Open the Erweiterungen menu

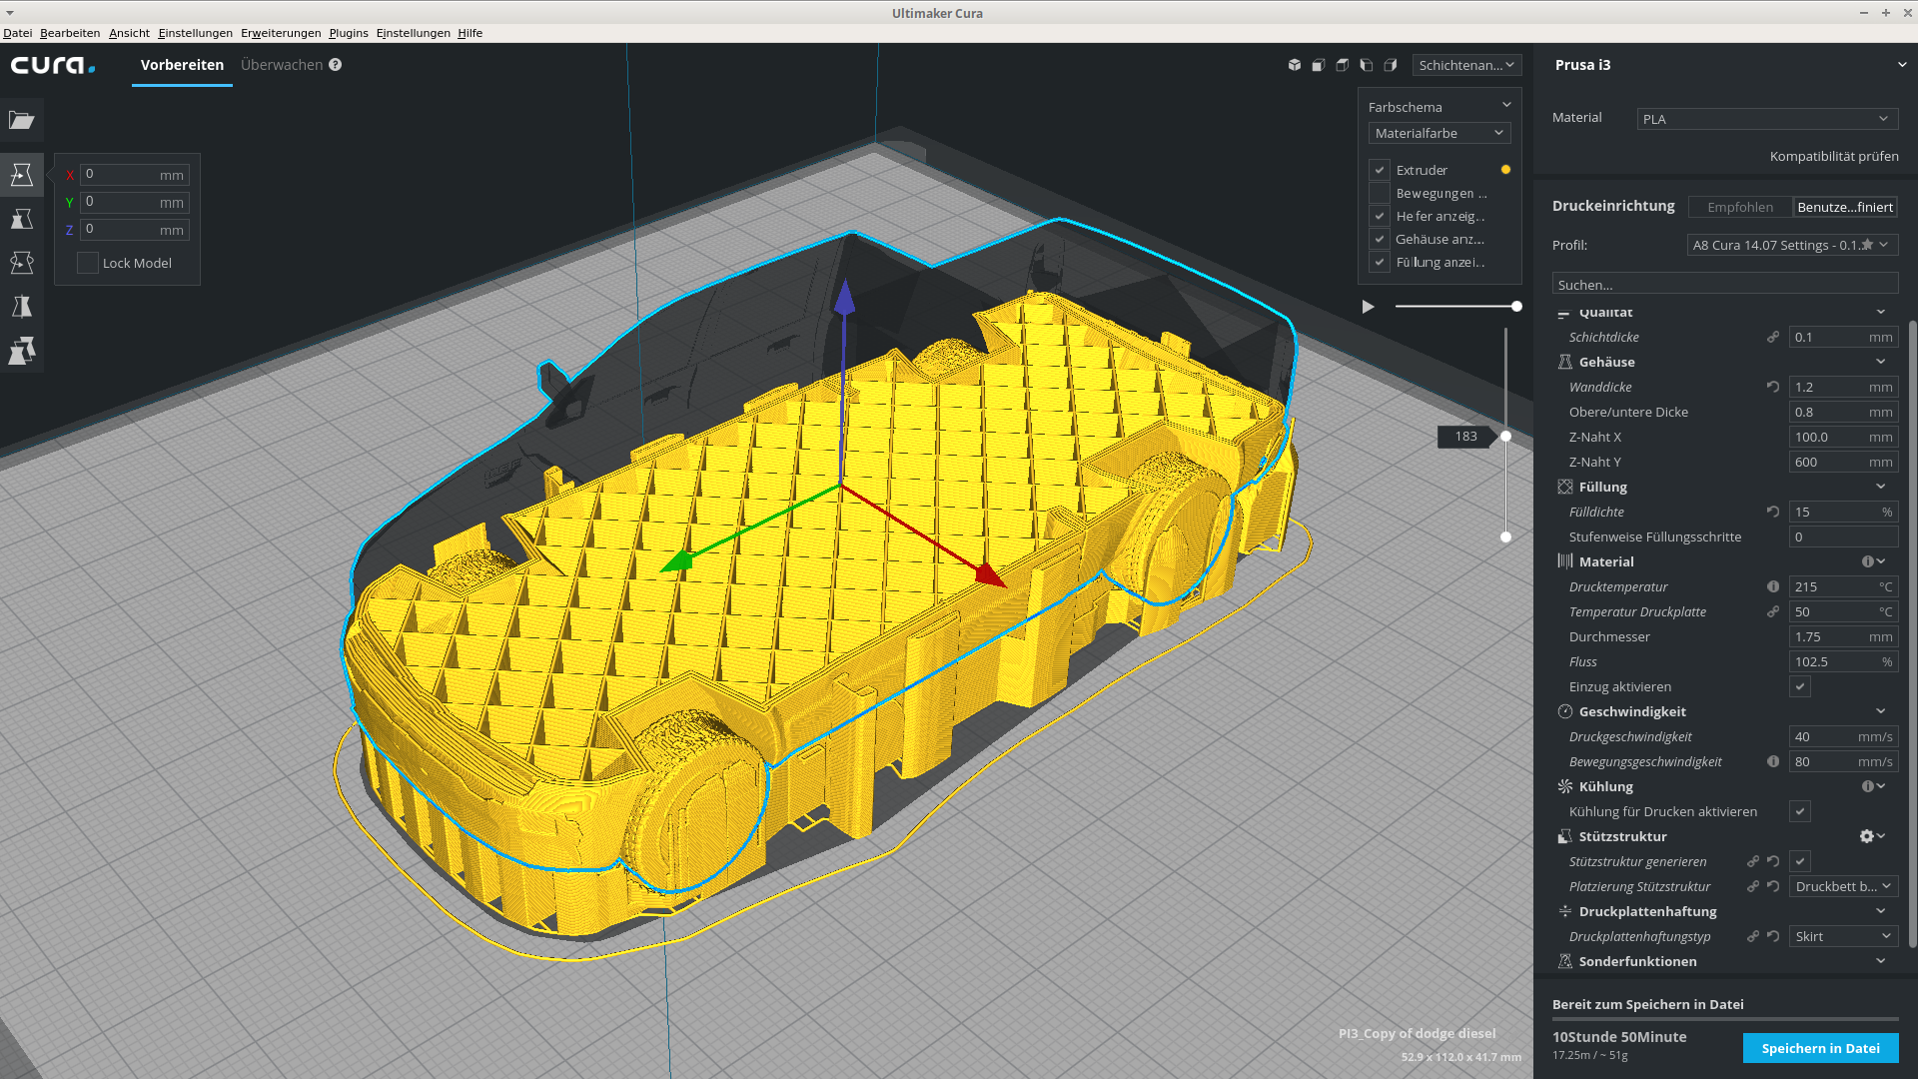coord(281,33)
